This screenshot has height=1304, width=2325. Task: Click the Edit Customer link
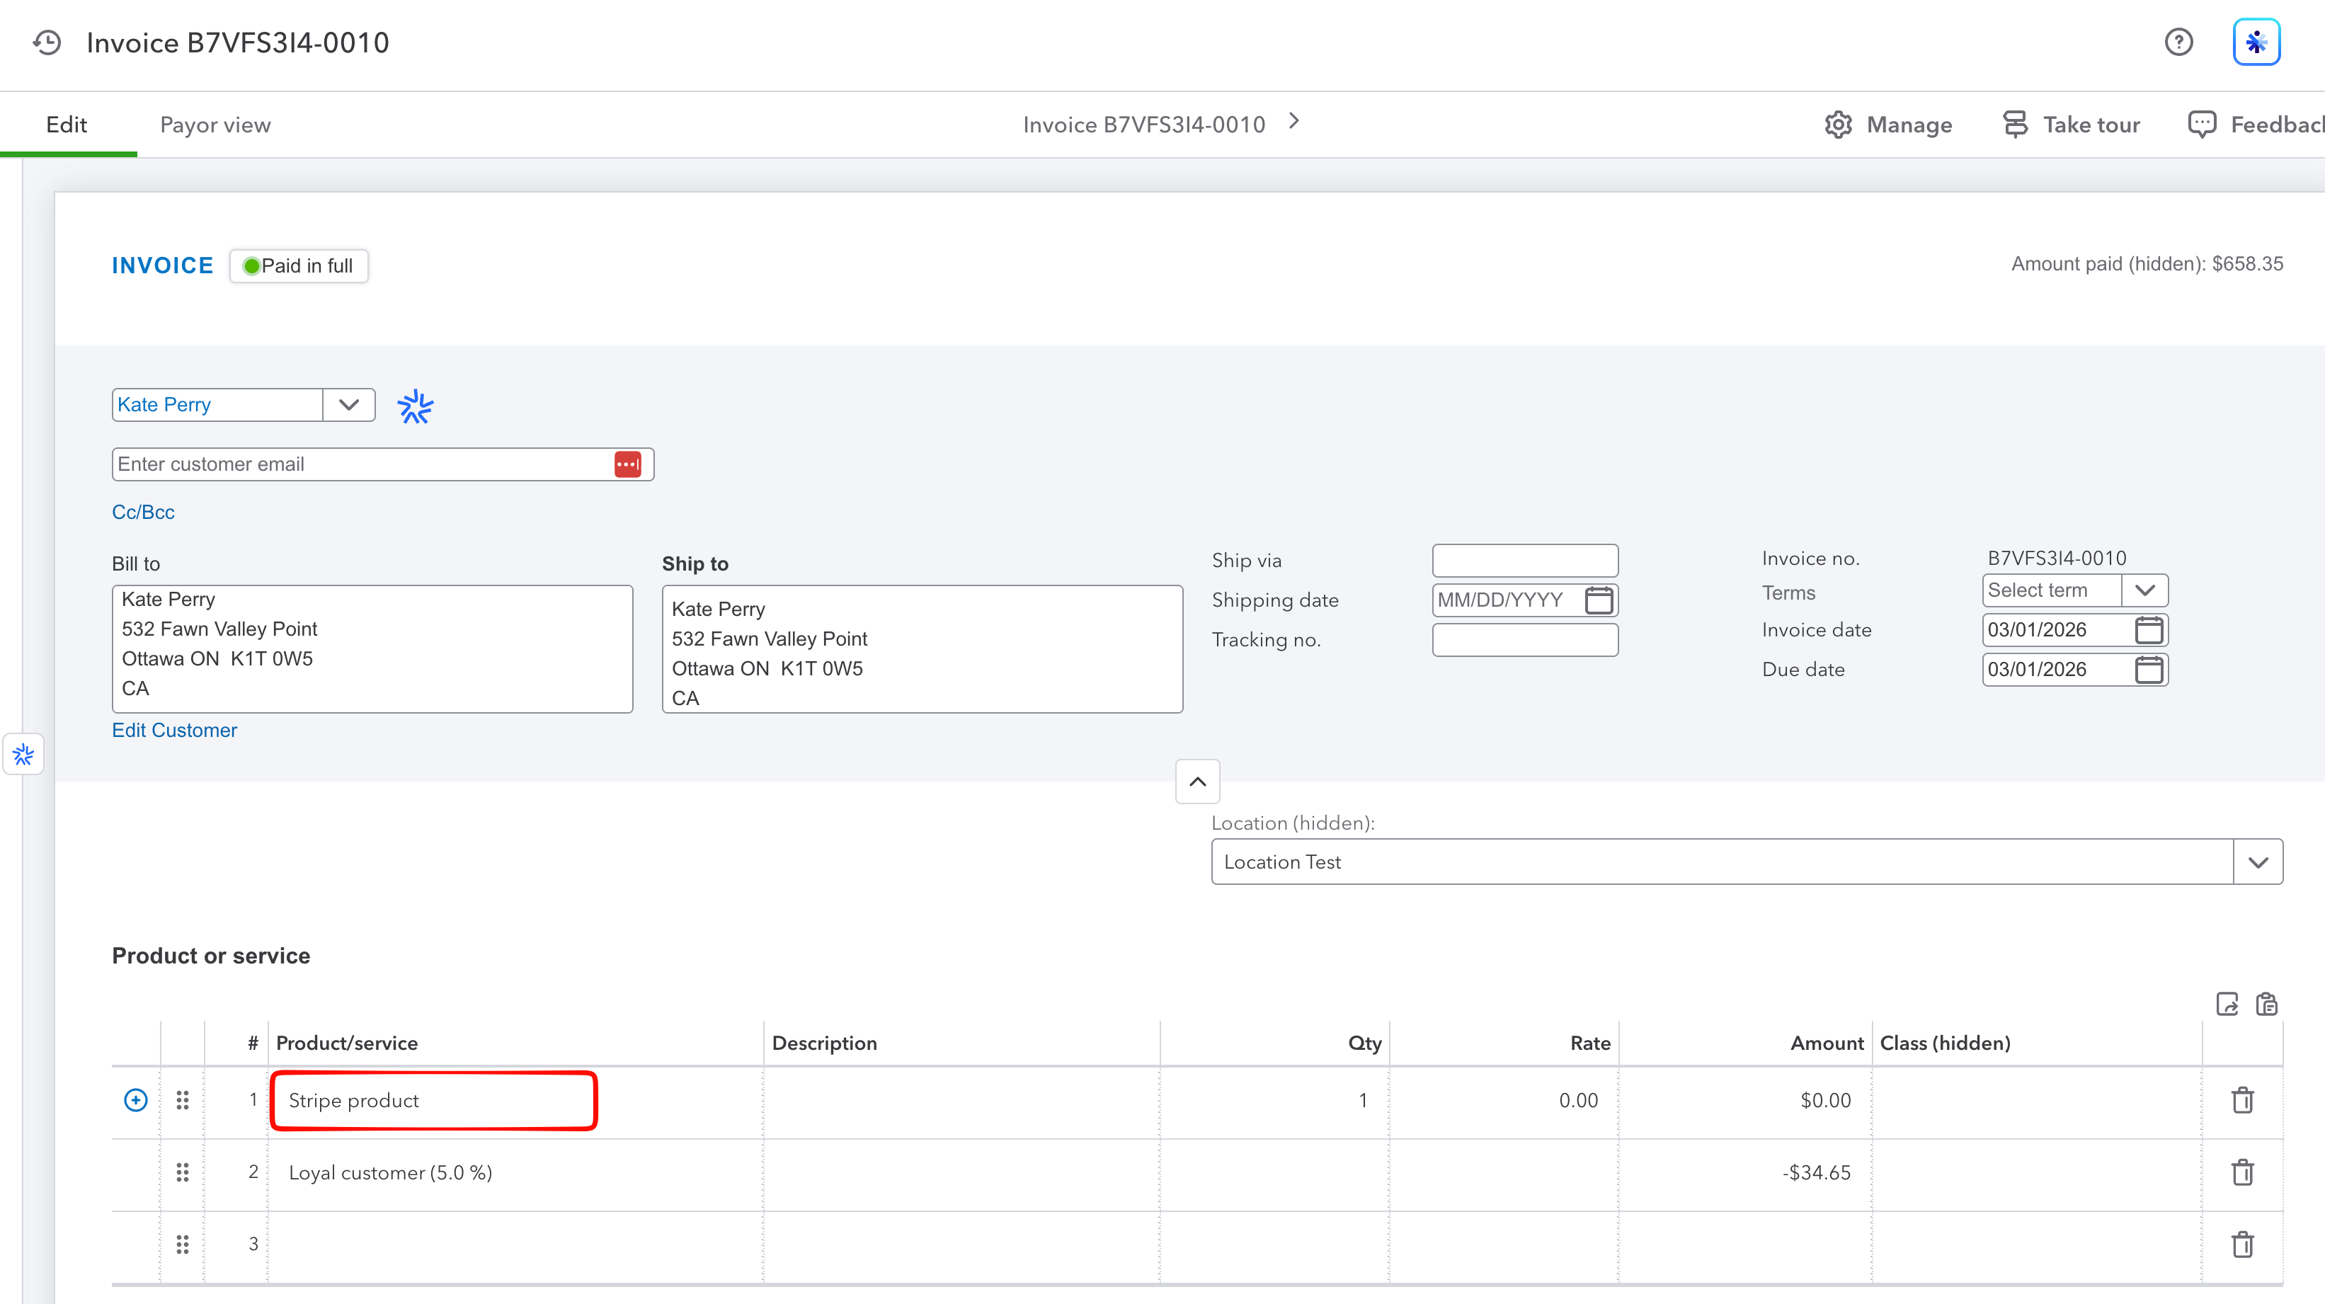[x=174, y=730]
